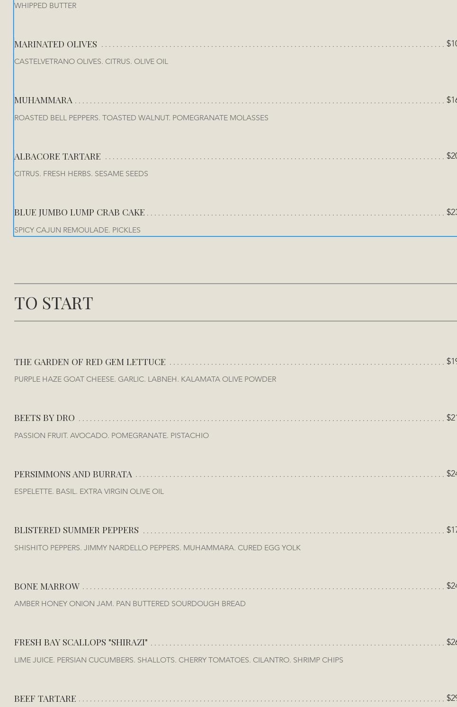Click the Purple Haze goat cheese description
The width and height of the screenshot is (457, 707).
click(145, 379)
